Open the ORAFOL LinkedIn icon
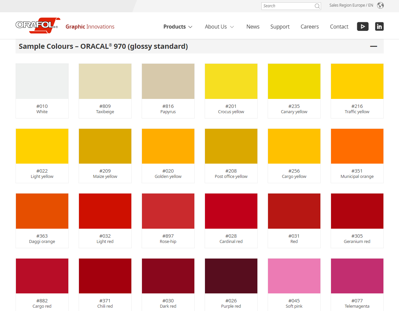Image resolution: width=399 pixels, height=311 pixels. click(x=379, y=27)
